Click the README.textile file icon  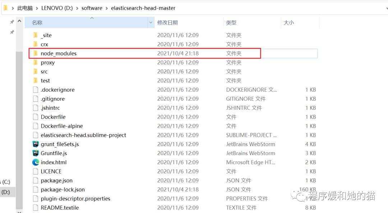(x=36, y=208)
